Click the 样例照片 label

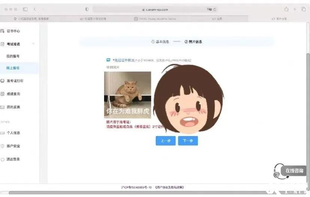tap(113, 67)
